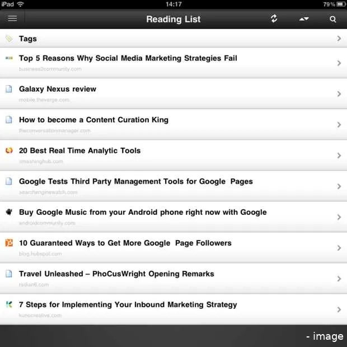
Task: Click the business2community favicon icon
Action: click(9, 58)
